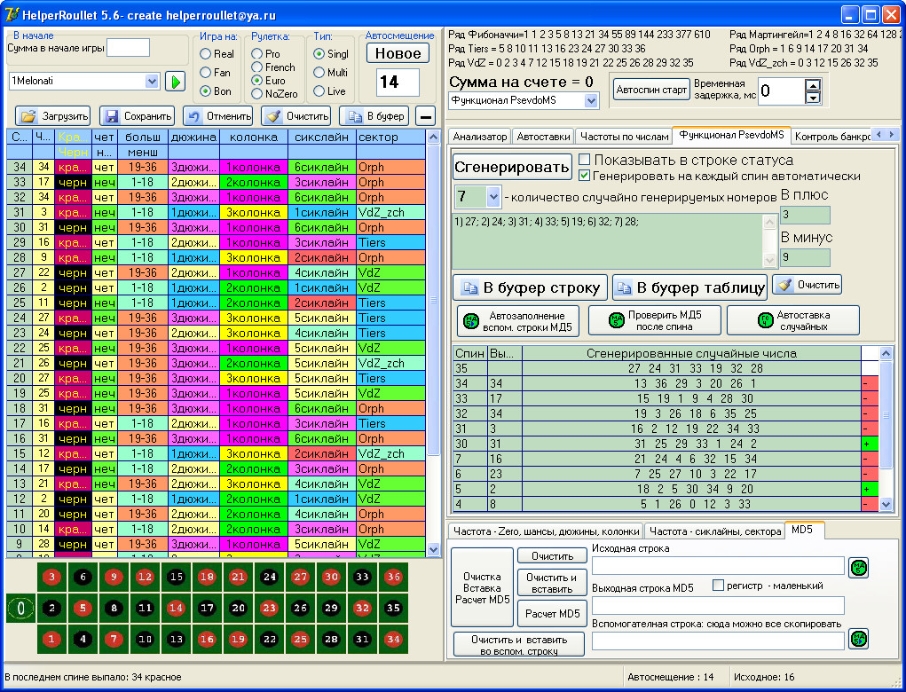Screen dimensions: 906x692
Task: Click the green play arrow beside 1Melonati
Action: tap(175, 82)
